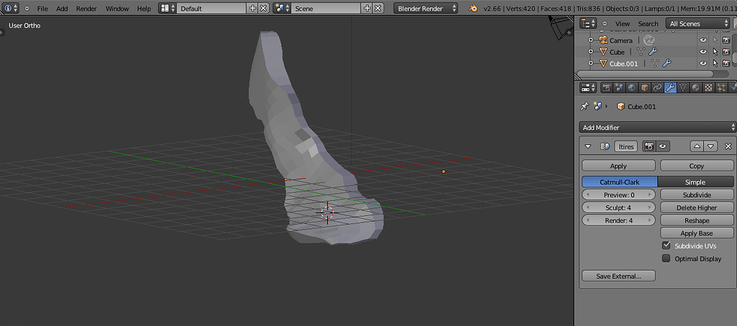Expand the Camera row in outliner
This screenshot has width=737, height=326.
(591, 40)
